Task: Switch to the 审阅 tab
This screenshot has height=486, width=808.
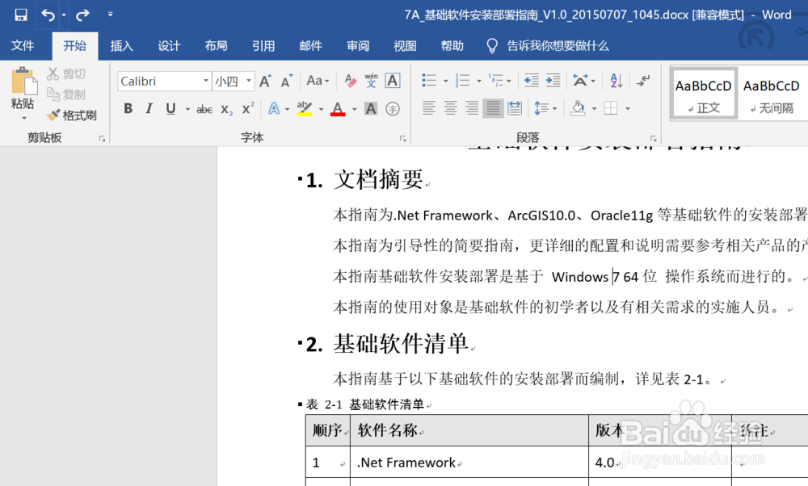Action: point(358,46)
